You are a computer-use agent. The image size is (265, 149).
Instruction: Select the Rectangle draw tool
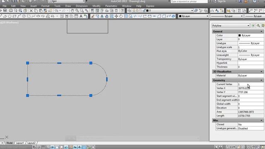(x=14, y=16)
